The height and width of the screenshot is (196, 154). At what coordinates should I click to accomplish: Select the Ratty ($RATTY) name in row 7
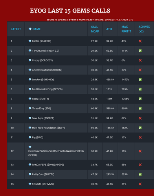pyautogui.click(x=40, y=99)
